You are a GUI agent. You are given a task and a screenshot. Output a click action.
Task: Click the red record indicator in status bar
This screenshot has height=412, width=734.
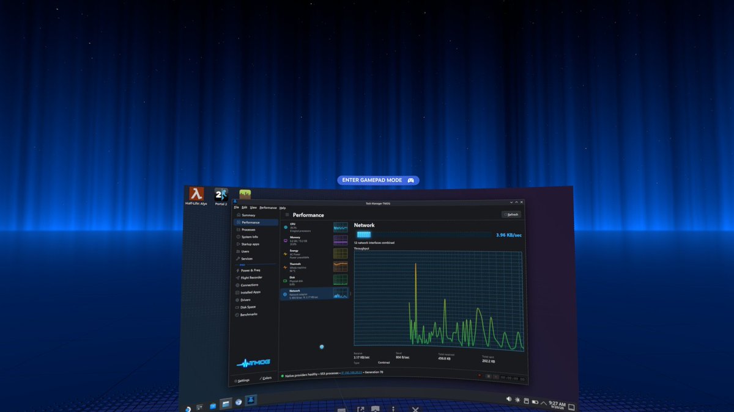tap(480, 375)
